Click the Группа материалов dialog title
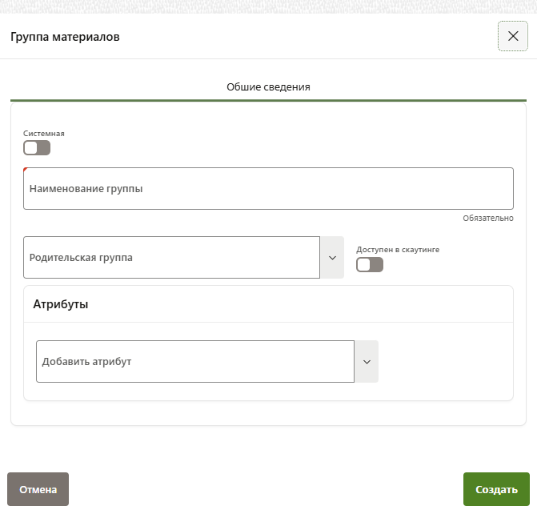The width and height of the screenshot is (537, 522). tap(65, 37)
